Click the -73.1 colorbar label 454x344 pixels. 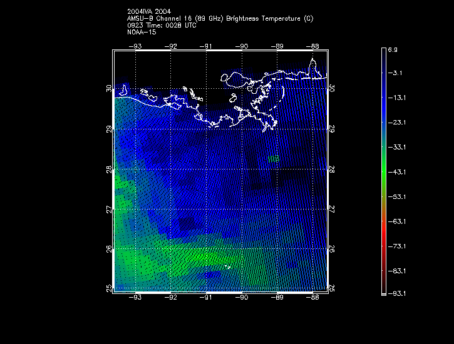(x=396, y=246)
